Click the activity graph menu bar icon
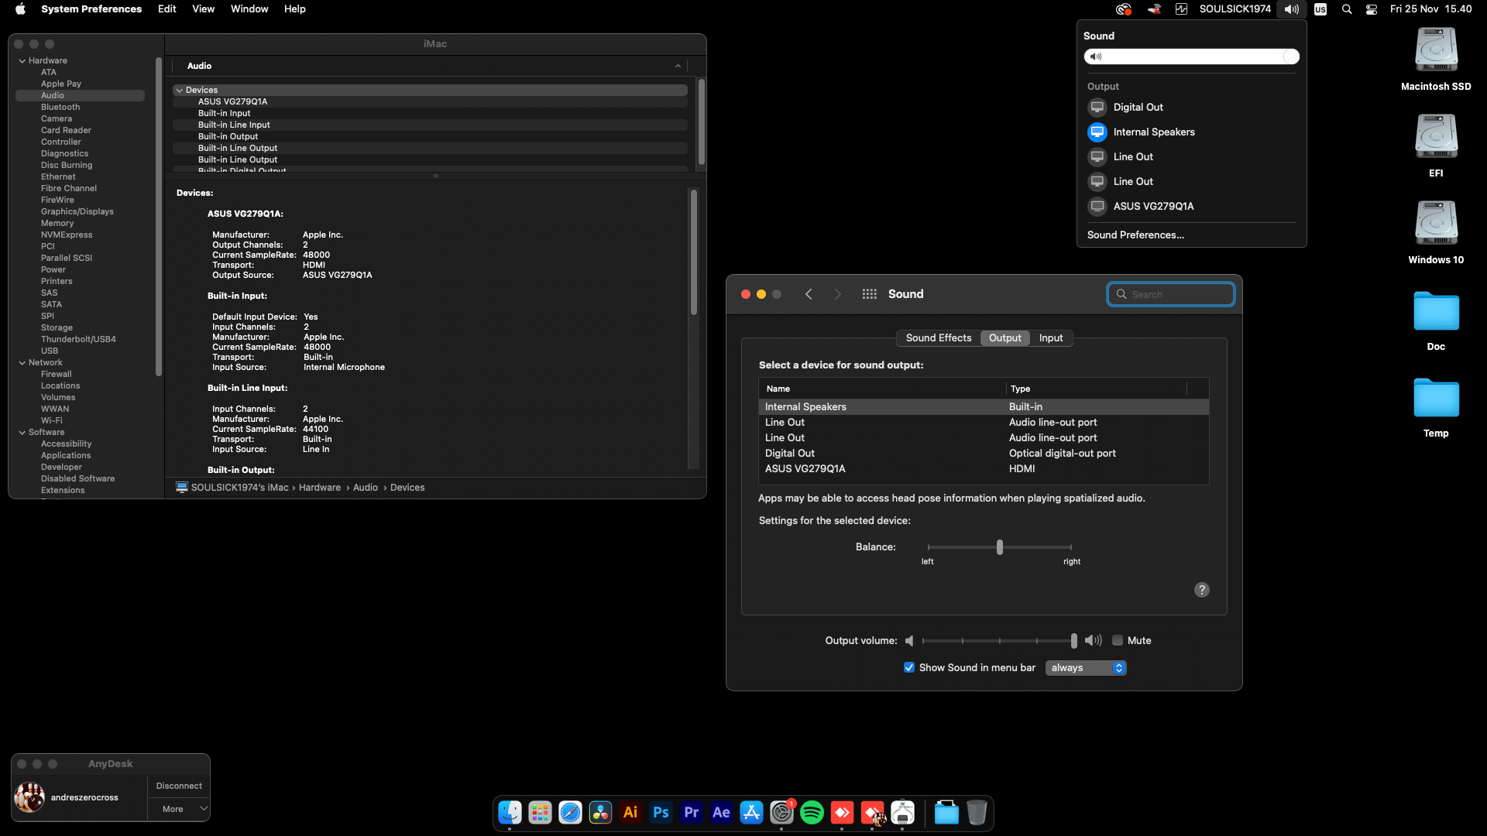The width and height of the screenshot is (1487, 836). point(1181,9)
